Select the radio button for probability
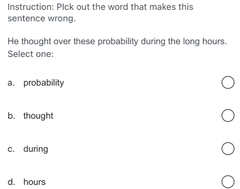The image size is (240, 189). pyautogui.click(x=227, y=83)
